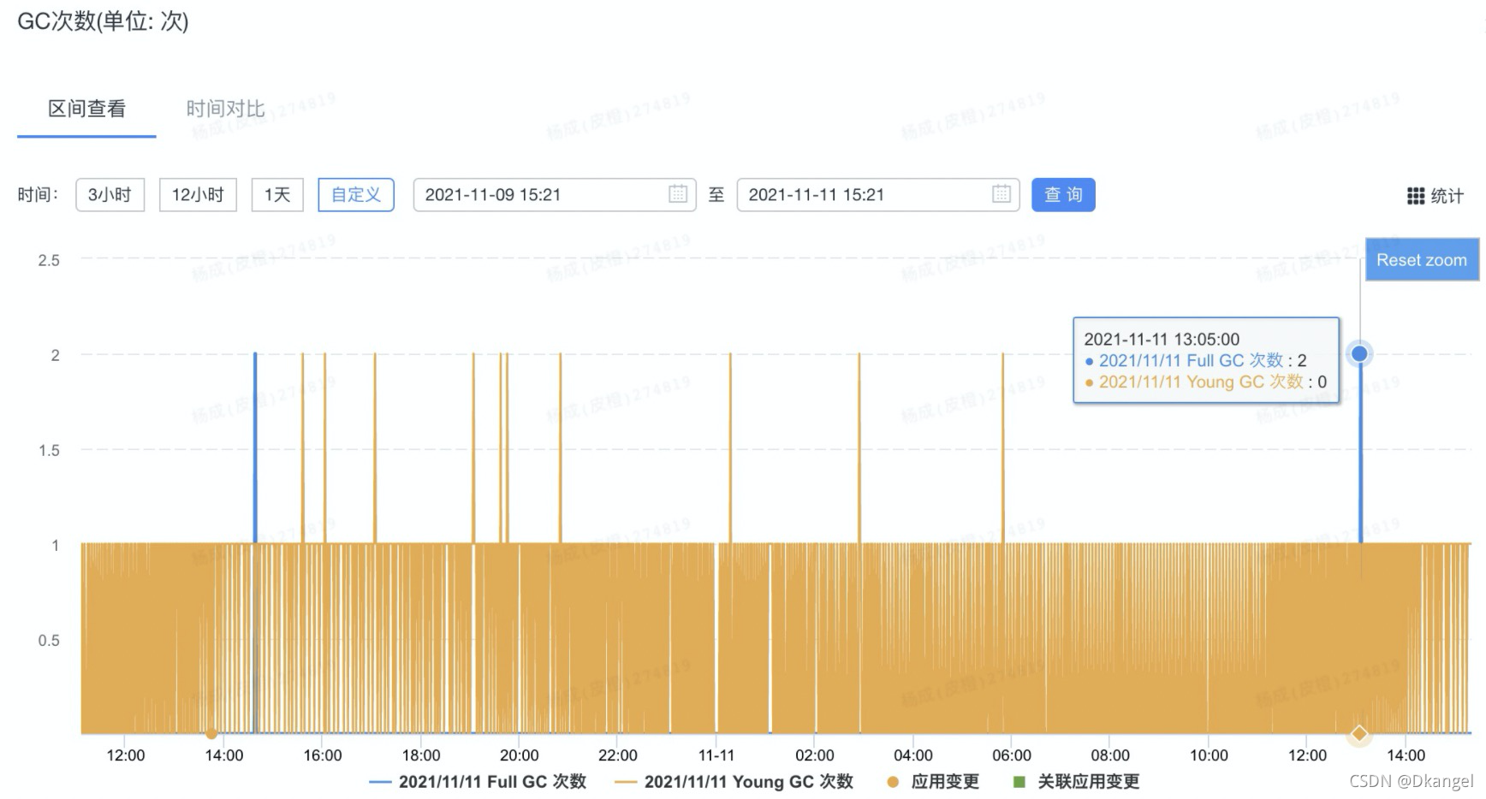Toggle Young GC 次数 series in legend
The image size is (1486, 799).
(734, 782)
